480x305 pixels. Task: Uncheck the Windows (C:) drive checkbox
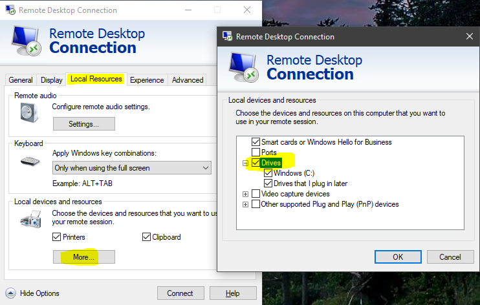[268, 173]
